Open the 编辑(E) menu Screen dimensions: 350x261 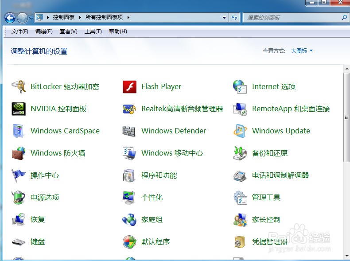click(x=44, y=31)
